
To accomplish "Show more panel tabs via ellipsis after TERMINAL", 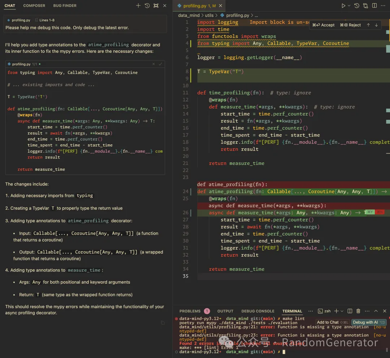I will click(x=311, y=311).
